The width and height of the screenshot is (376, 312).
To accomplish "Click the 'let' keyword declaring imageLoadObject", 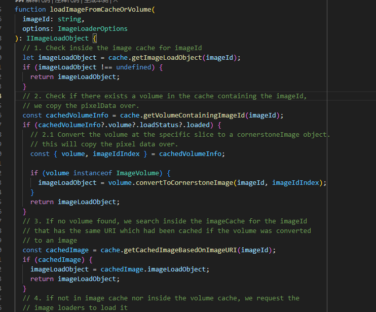I will click(x=28, y=57).
